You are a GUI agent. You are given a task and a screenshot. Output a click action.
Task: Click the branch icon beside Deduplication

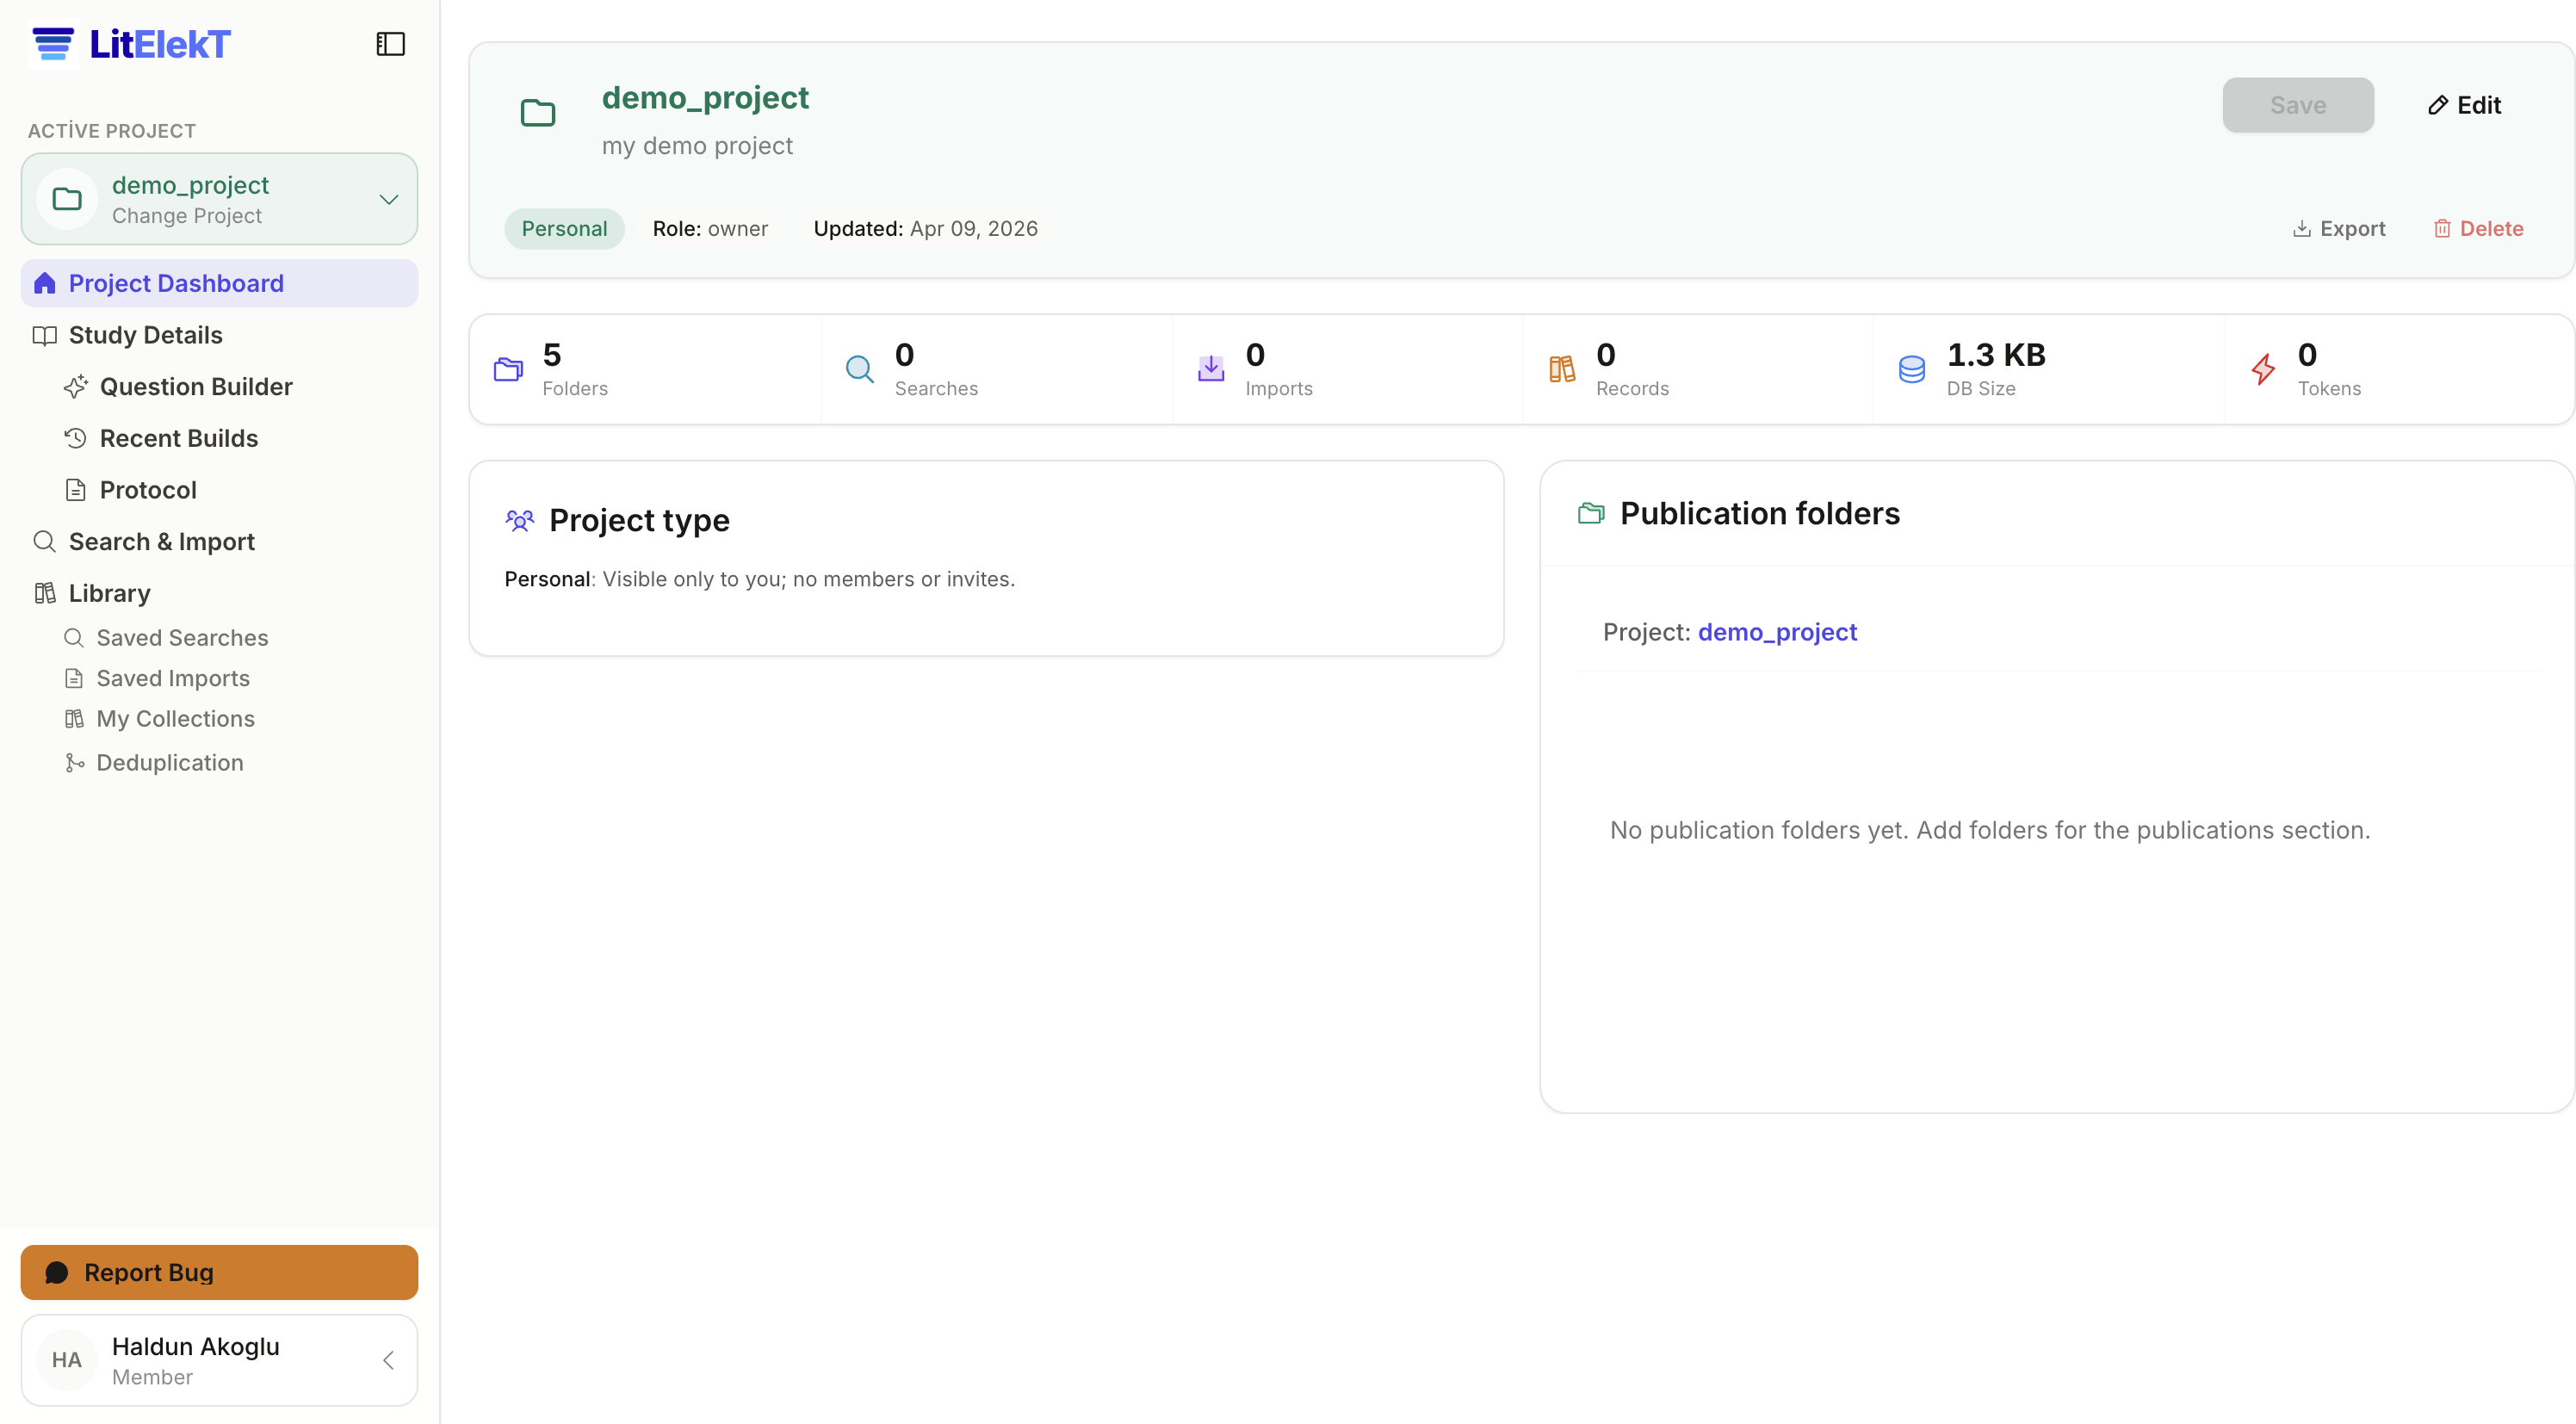(x=74, y=762)
